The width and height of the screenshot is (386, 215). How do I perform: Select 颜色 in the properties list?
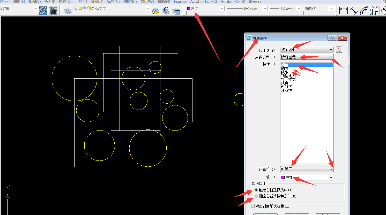pyautogui.click(x=307, y=65)
